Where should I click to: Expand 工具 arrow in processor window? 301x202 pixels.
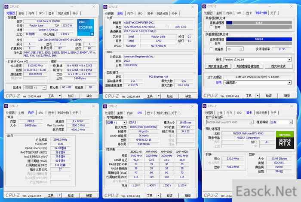[60, 96]
